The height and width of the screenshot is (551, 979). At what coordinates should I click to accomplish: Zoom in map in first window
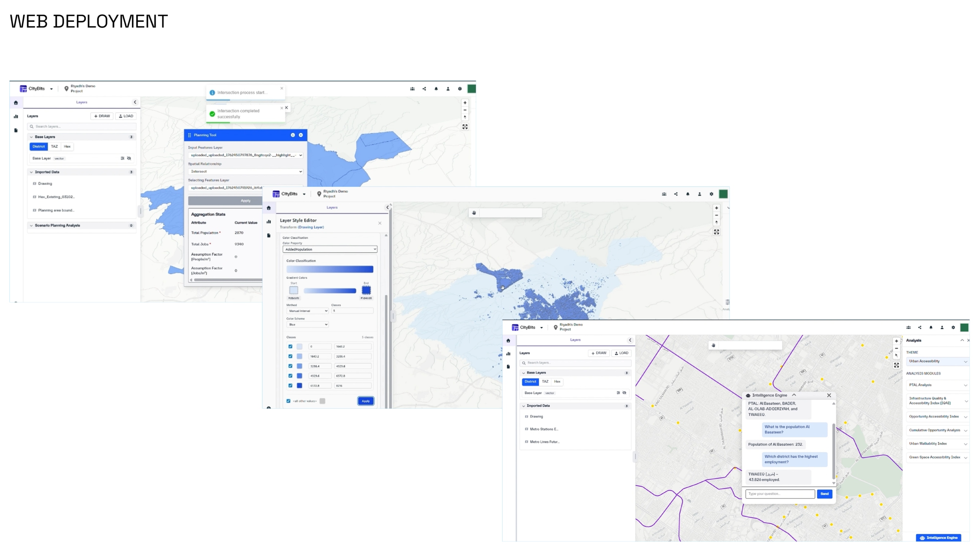pos(465,103)
